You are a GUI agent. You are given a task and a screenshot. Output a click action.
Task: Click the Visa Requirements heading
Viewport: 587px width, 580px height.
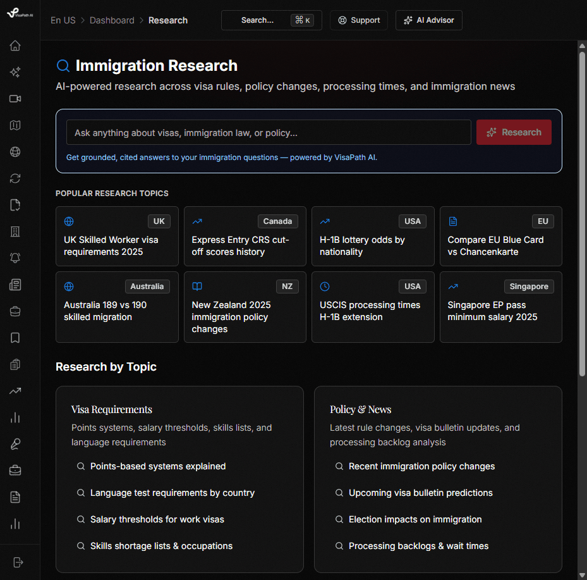pos(112,409)
